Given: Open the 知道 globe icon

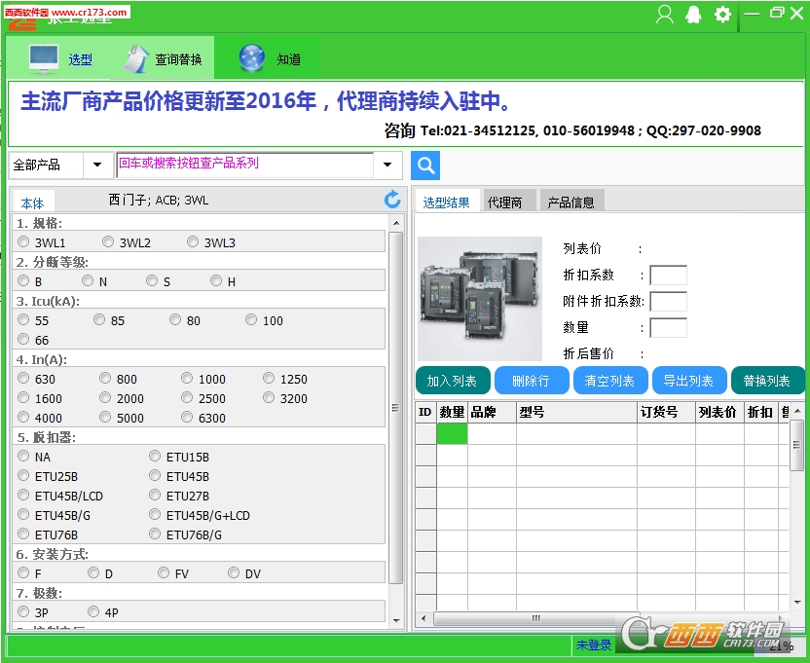Looking at the screenshot, I should [x=252, y=57].
